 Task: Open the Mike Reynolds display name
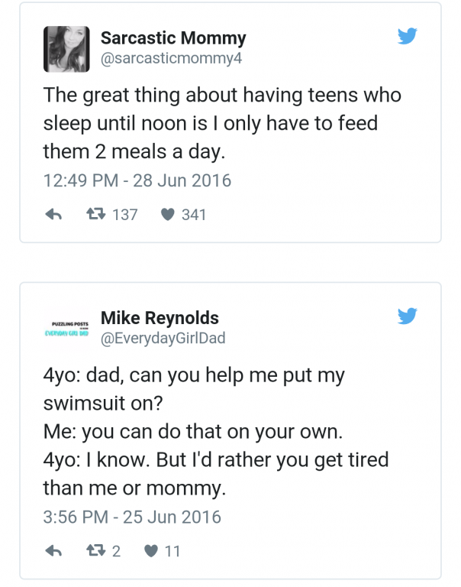160,318
